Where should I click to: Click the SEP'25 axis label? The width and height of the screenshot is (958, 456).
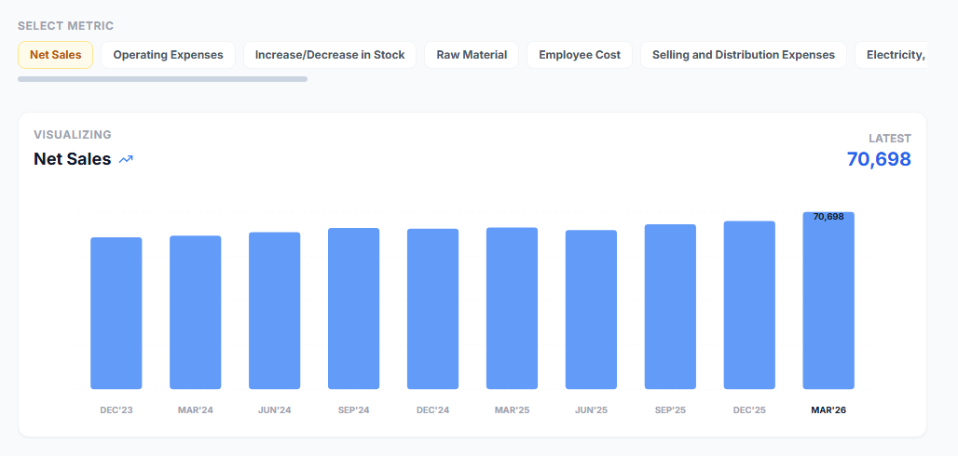pyautogui.click(x=670, y=410)
